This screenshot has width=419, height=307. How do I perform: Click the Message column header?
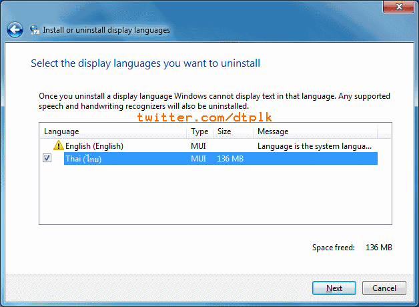point(316,131)
